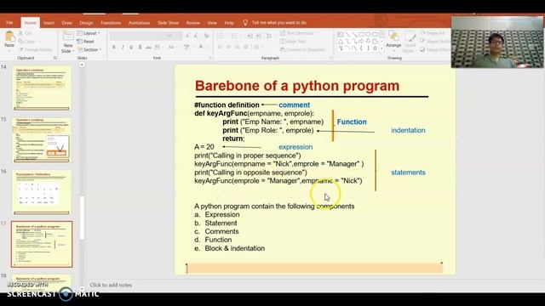The height and width of the screenshot is (306, 545).
Task: Open the Align Text dropdown
Action: 293,42
